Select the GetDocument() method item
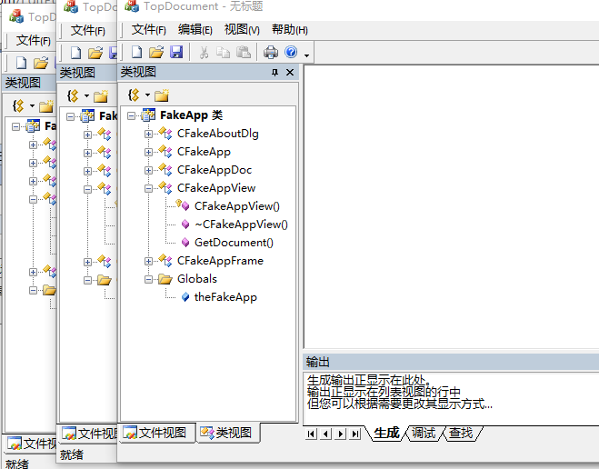Viewport: 599px width, 469px height. pos(234,243)
